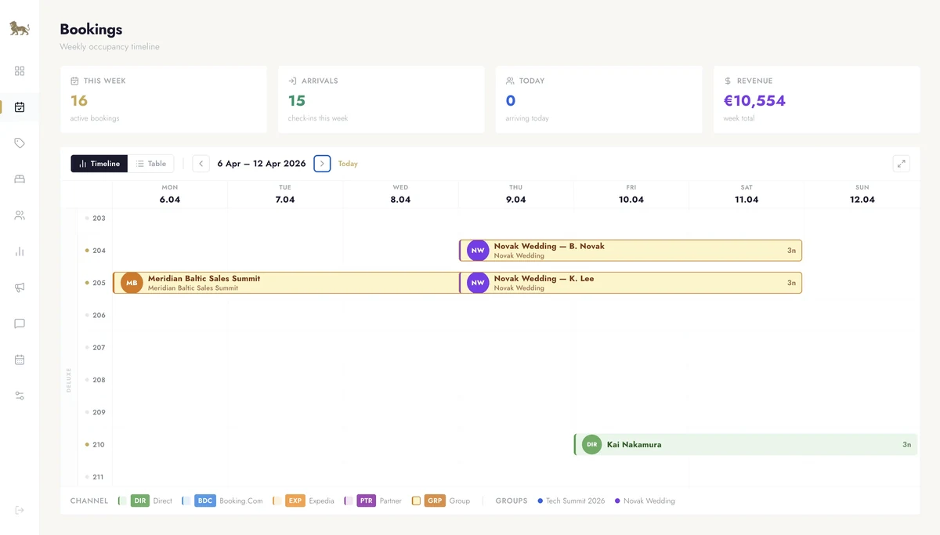Click the THU 9.04 column header
The image size is (940, 535).
516,194
